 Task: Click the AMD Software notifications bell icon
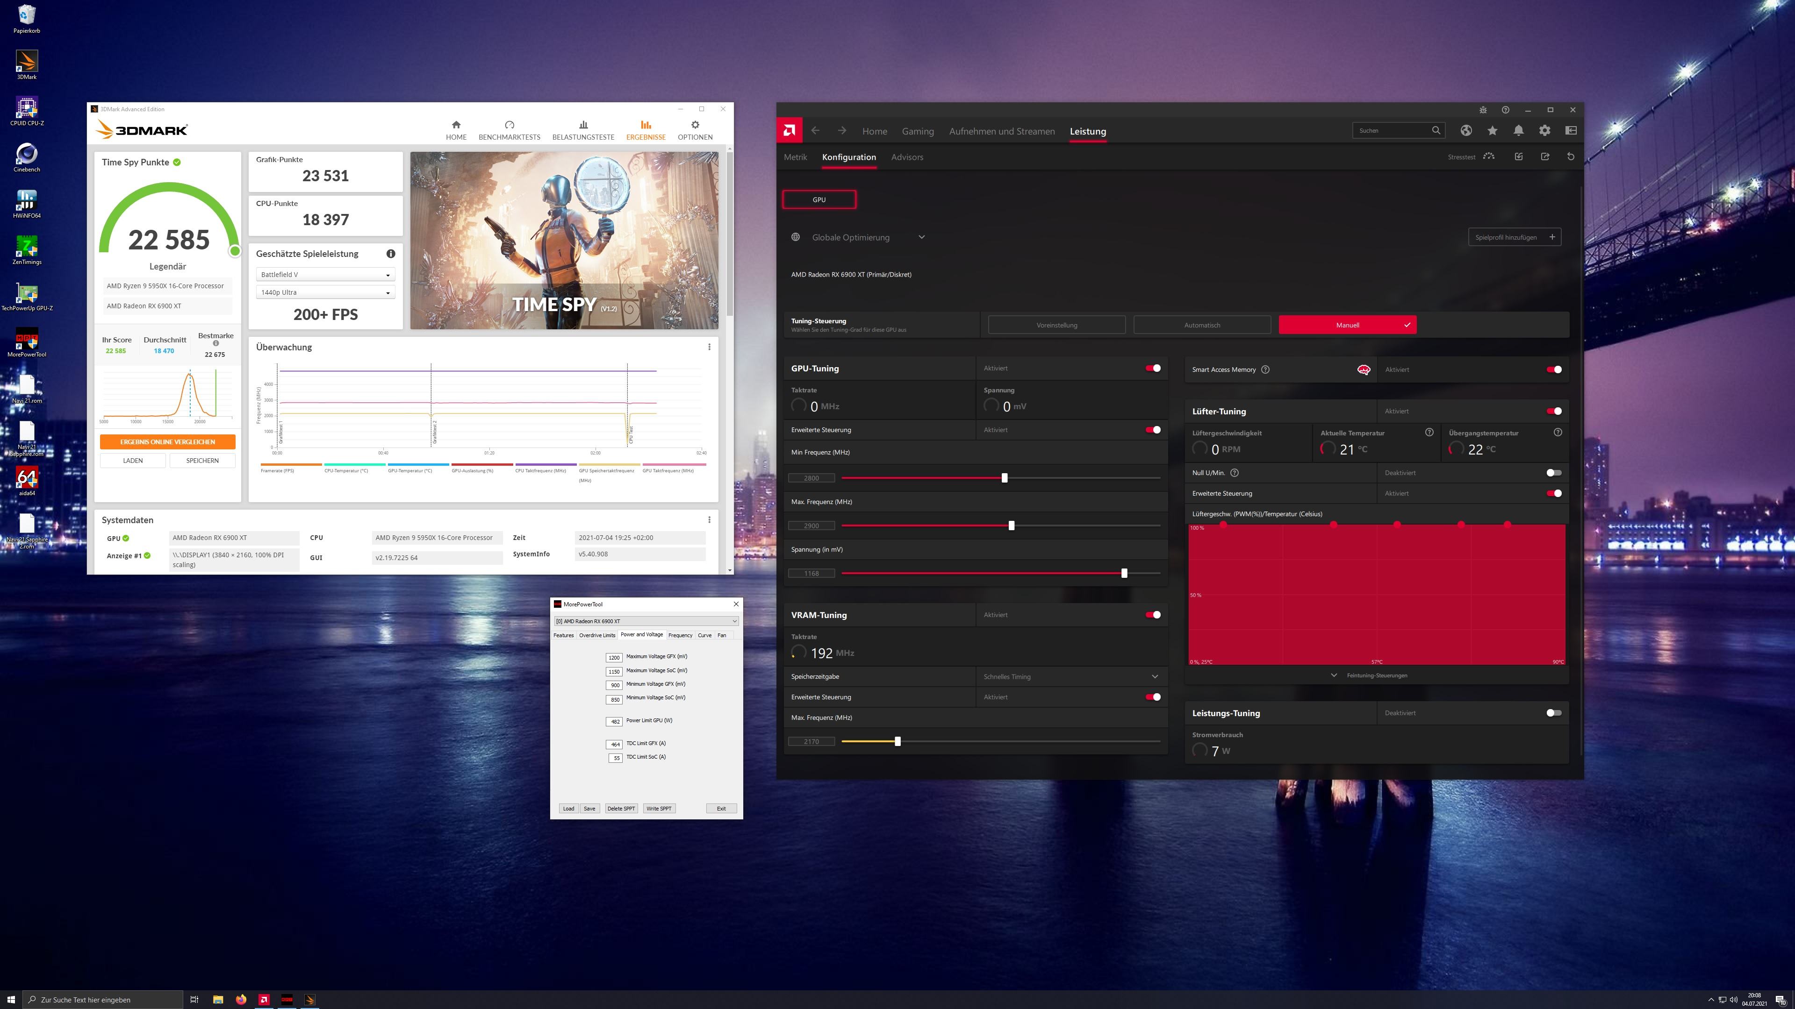(x=1518, y=130)
